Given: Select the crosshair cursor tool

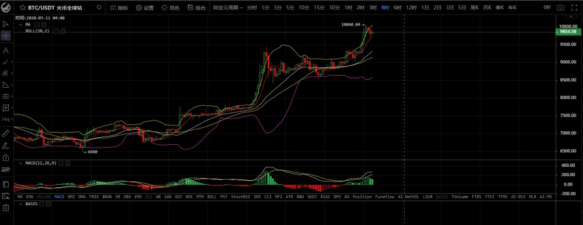Looking at the screenshot, I should click(6, 36).
